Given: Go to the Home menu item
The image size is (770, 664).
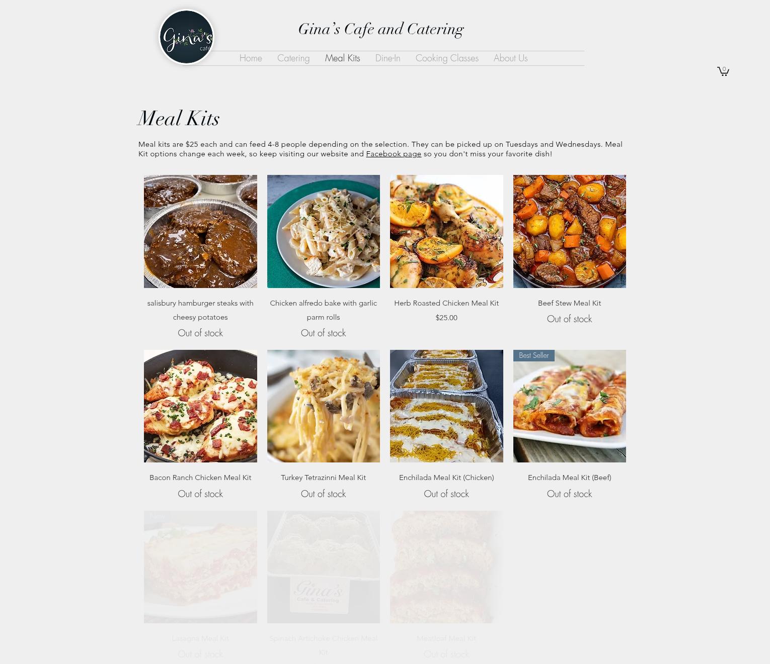Looking at the screenshot, I should pyautogui.click(x=251, y=58).
